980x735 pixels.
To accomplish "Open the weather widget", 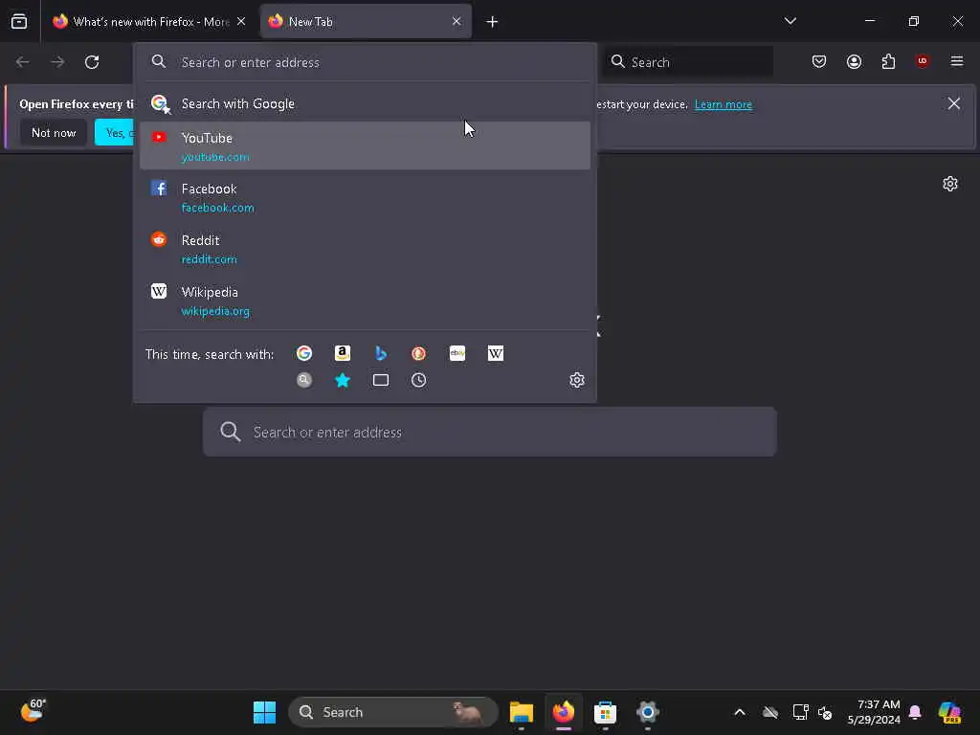I will pos(33,711).
